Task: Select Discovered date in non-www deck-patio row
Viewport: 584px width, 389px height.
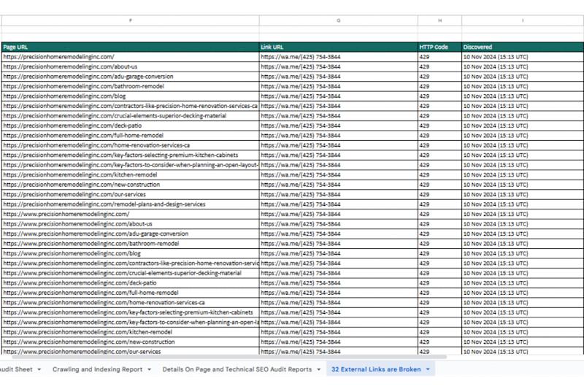Action: click(523, 126)
